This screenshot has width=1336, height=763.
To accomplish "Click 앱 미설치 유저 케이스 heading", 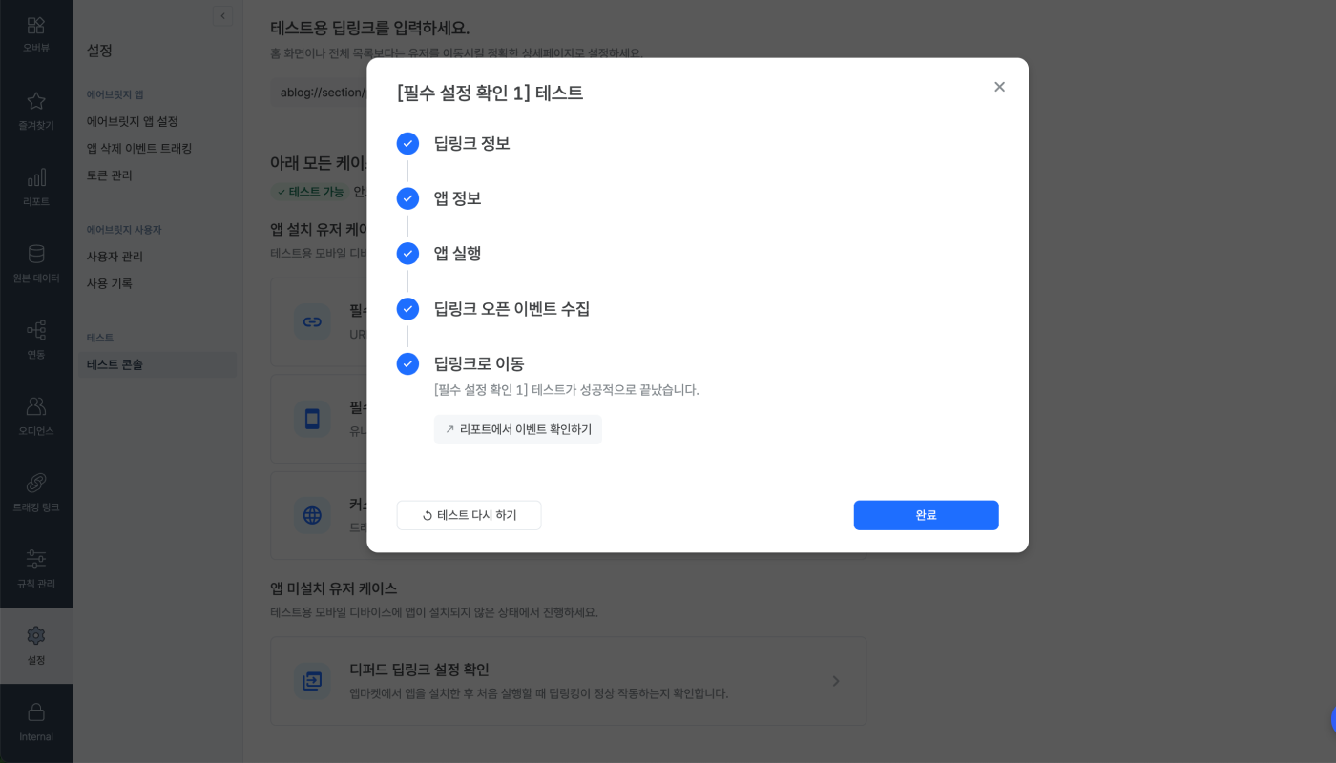I will (334, 588).
